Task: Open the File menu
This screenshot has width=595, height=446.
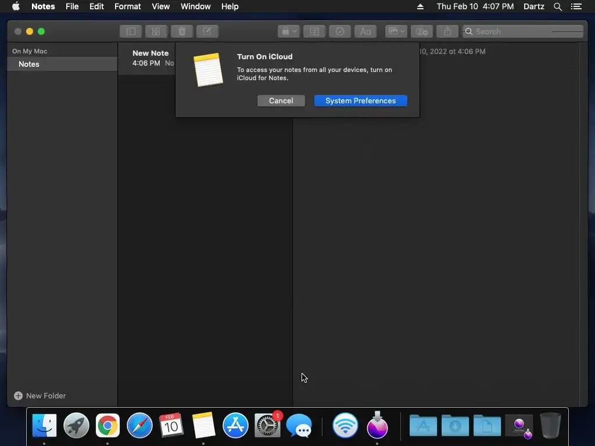Action: [x=72, y=6]
